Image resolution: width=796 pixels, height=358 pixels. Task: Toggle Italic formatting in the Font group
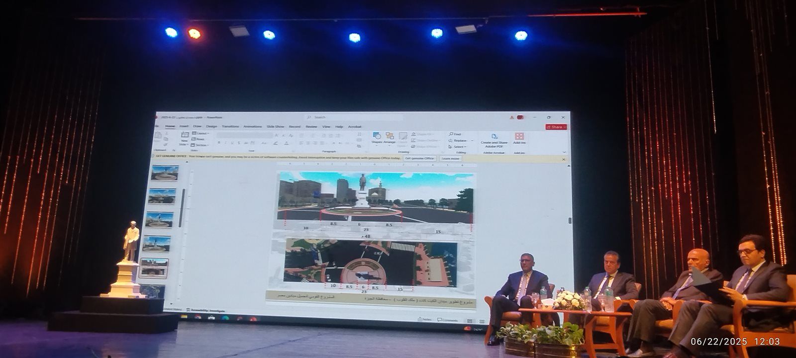[x=226, y=143]
